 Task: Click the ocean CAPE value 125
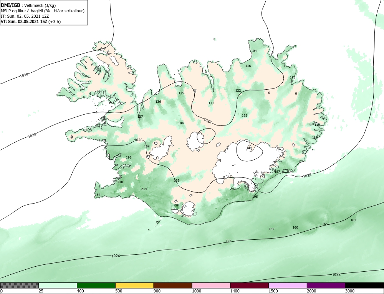click(x=228, y=241)
